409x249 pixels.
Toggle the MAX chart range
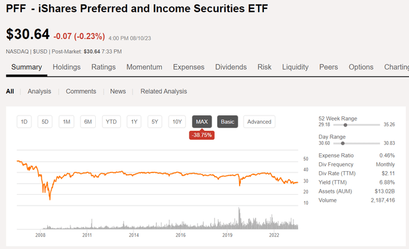point(202,122)
